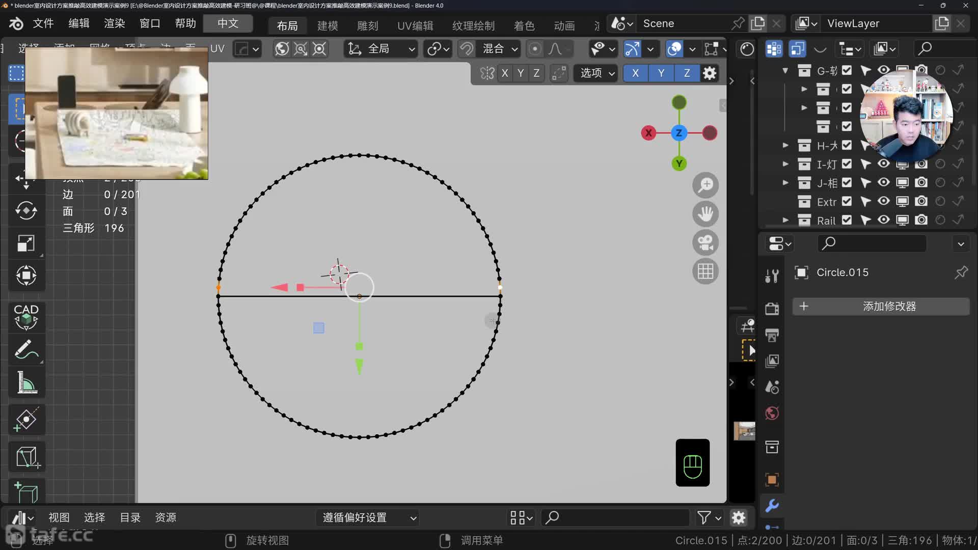978x550 pixels.
Task: Click the zoom magnifier viewport button
Action: [x=705, y=185]
